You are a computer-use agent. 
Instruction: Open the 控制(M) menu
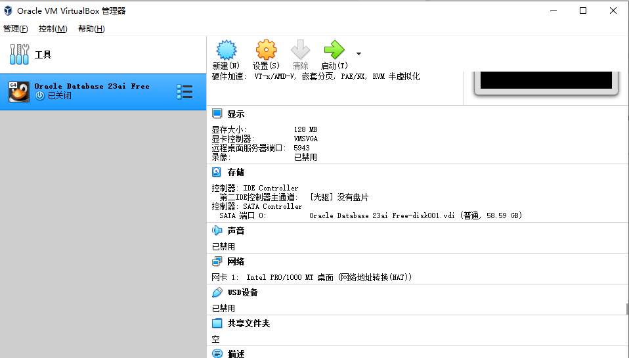53,28
